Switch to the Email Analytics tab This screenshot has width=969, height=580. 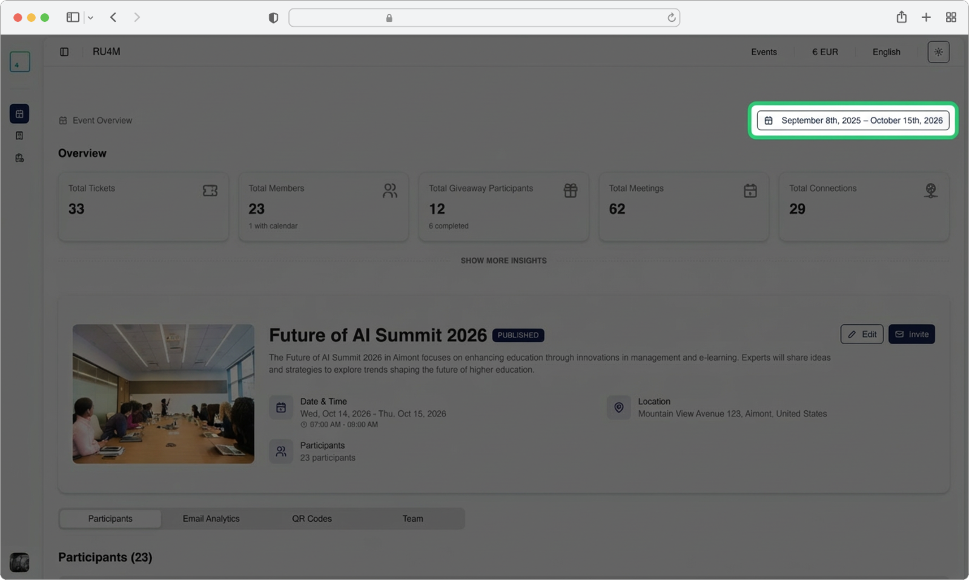pos(211,519)
